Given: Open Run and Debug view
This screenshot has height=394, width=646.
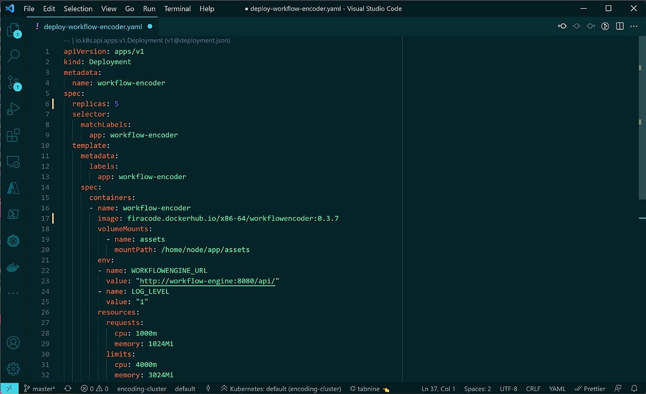Looking at the screenshot, I should click(x=13, y=110).
